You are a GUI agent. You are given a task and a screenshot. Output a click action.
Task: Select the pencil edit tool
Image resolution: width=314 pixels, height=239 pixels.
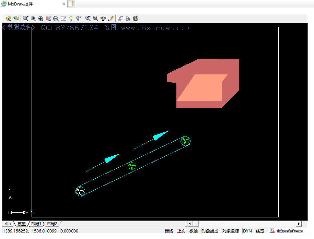point(111,19)
